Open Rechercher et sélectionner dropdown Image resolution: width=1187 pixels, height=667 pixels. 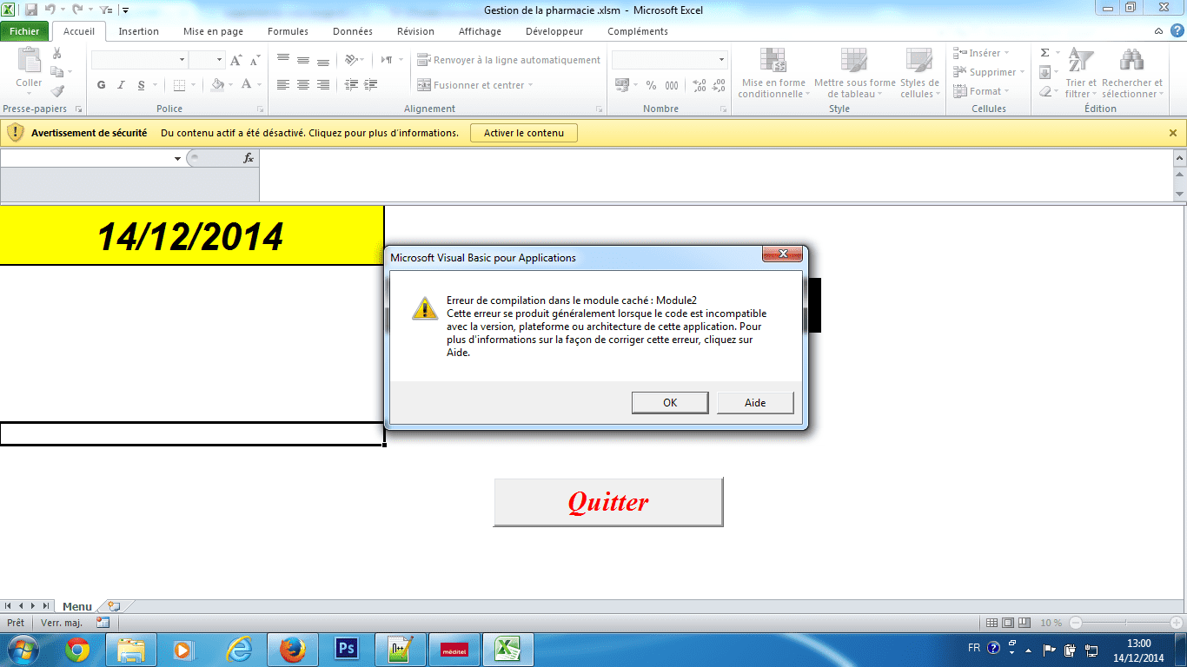tap(1131, 73)
